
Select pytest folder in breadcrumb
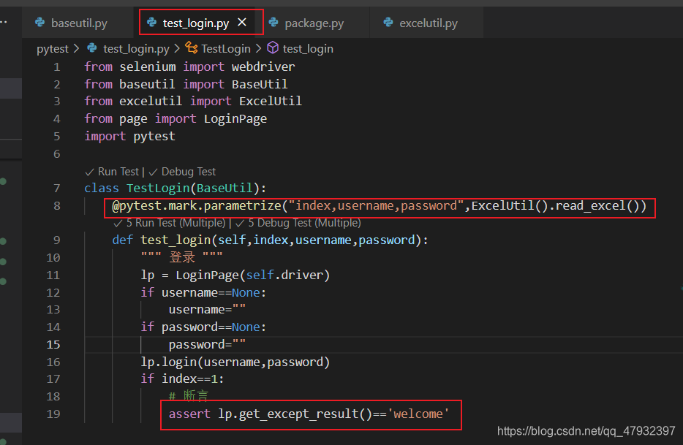[x=53, y=49]
